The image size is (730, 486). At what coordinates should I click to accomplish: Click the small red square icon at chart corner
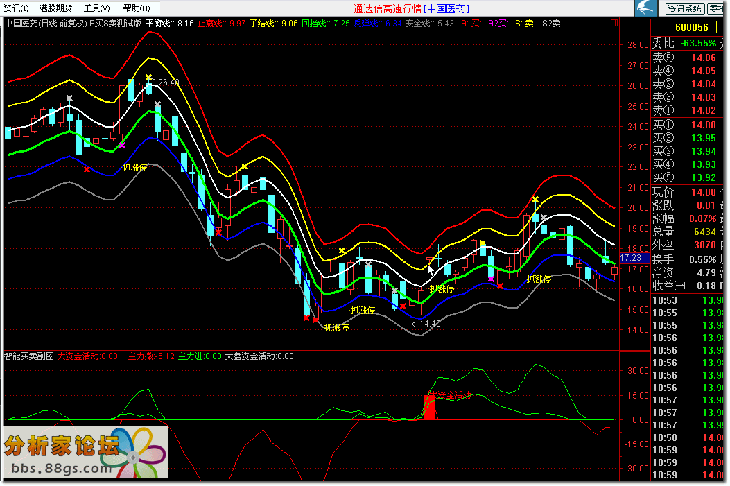(614, 22)
